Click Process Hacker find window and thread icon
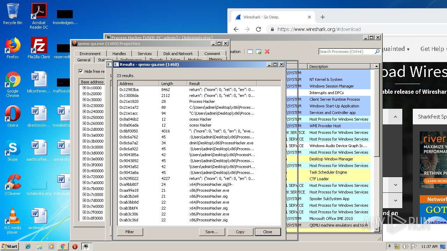This screenshot has height=251, width=447. click(x=259, y=52)
